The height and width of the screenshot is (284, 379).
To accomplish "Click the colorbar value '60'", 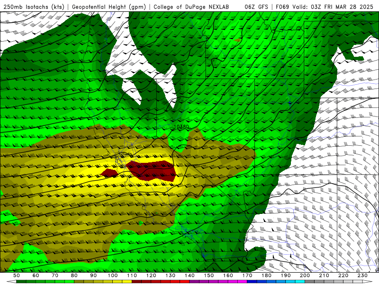I will [36, 275].
